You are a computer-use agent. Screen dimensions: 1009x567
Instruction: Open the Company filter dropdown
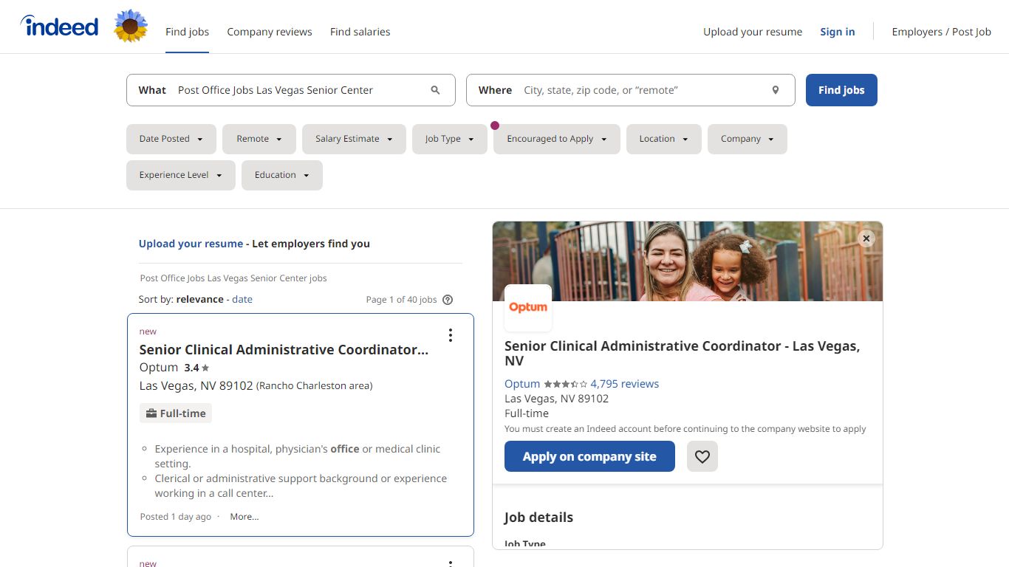[748, 139]
